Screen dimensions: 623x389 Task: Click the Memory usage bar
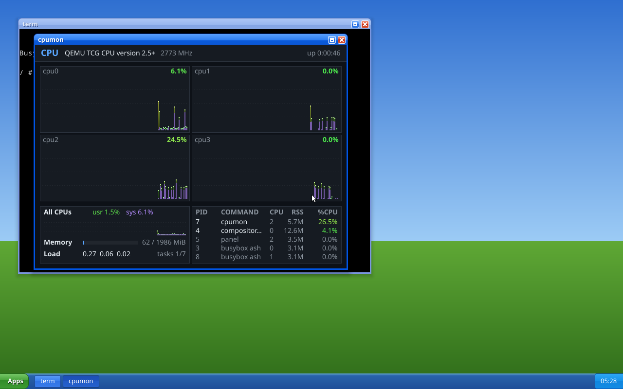[110, 242]
